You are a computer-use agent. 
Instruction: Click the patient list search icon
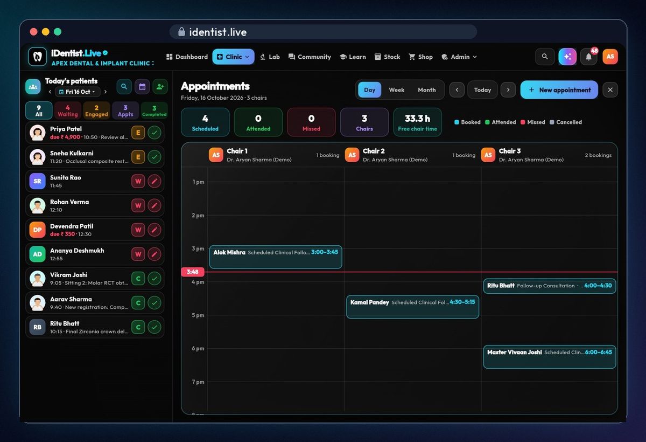(x=124, y=86)
